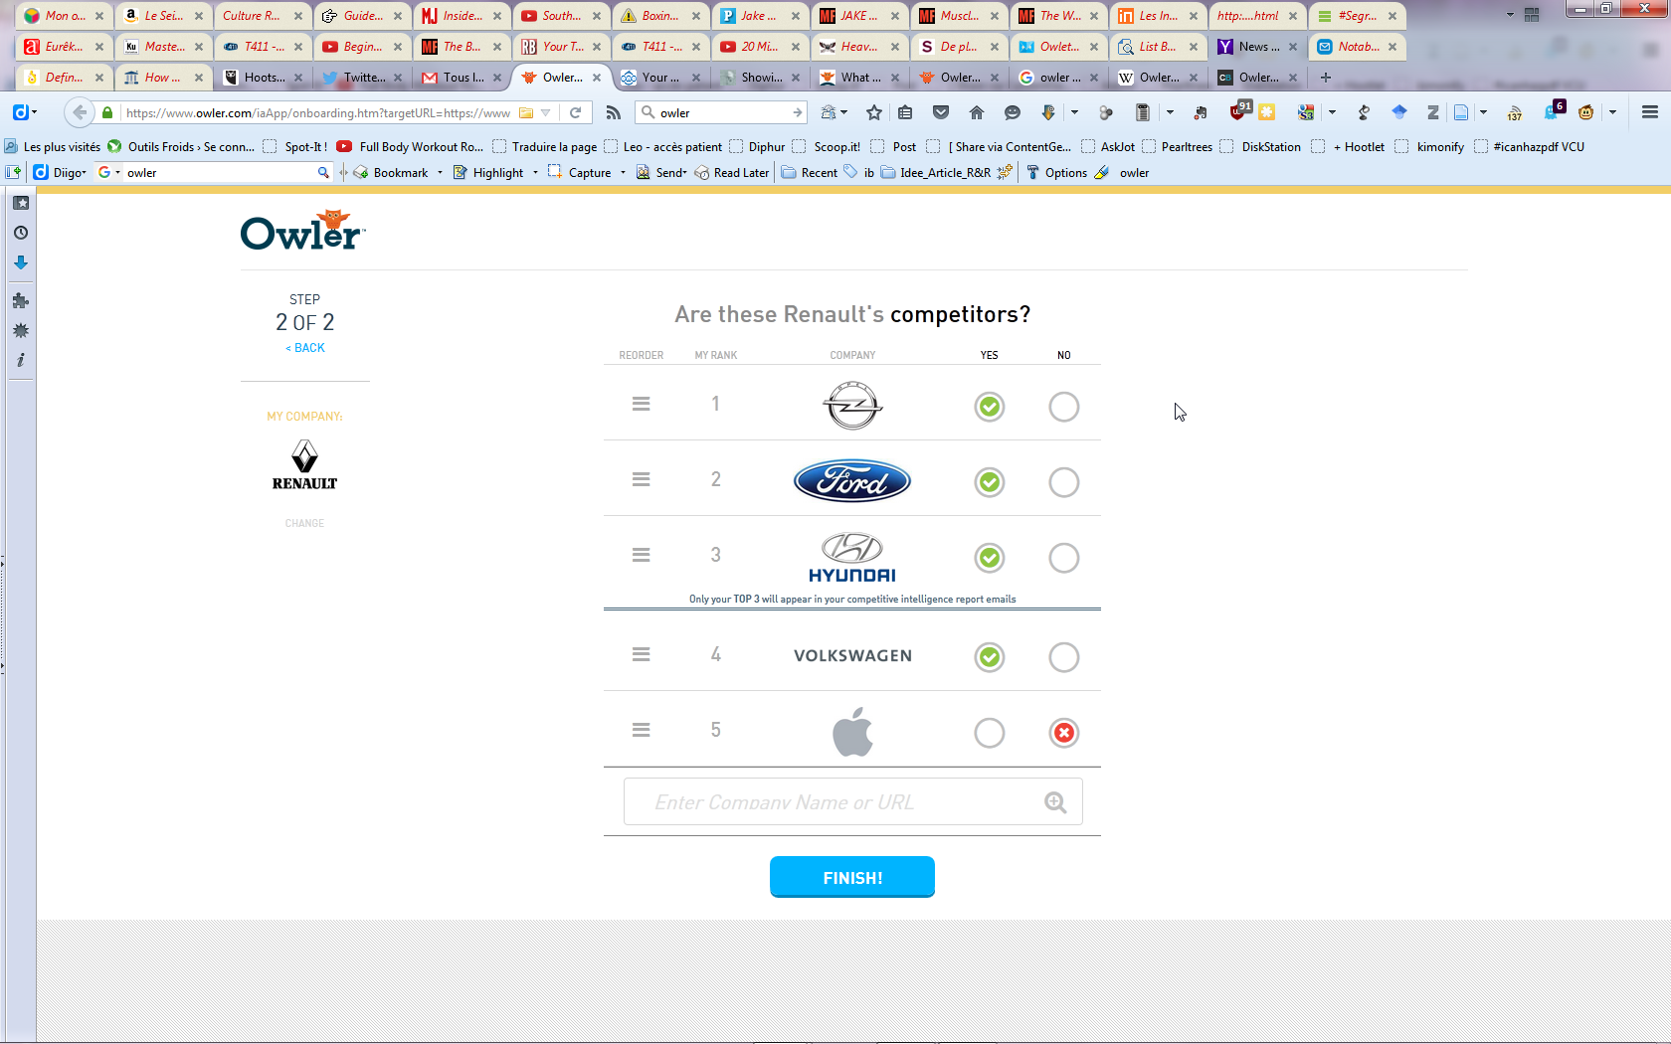Switch to the Hootsuite tab

coord(264,77)
